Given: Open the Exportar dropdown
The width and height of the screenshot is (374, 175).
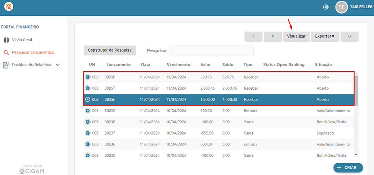Looking at the screenshot, I should 325,36.
